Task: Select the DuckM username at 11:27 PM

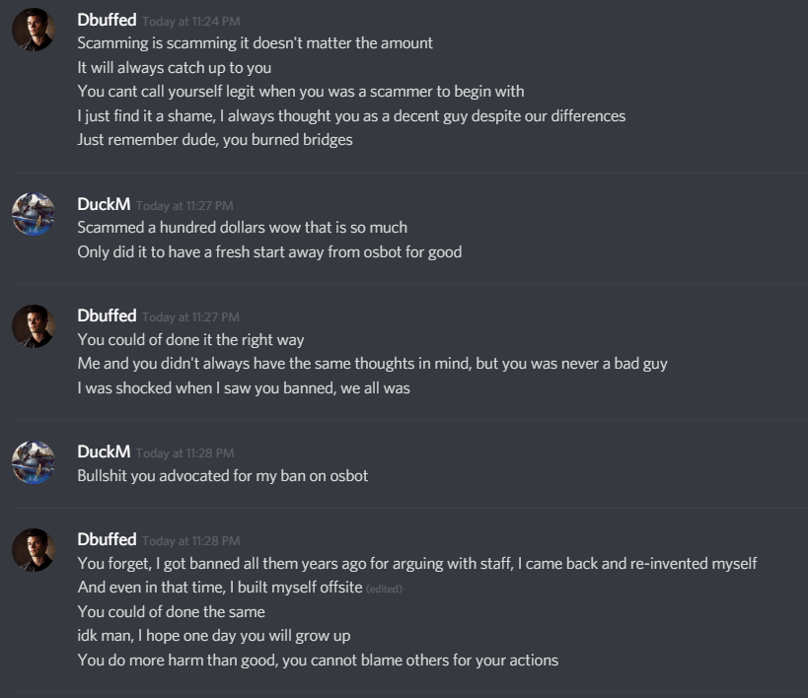Action: click(104, 204)
